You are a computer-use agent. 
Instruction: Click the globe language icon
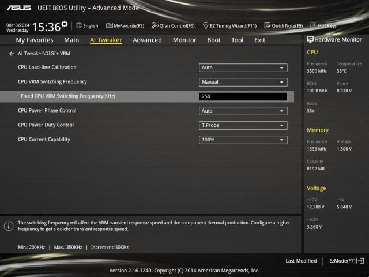point(79,25)
